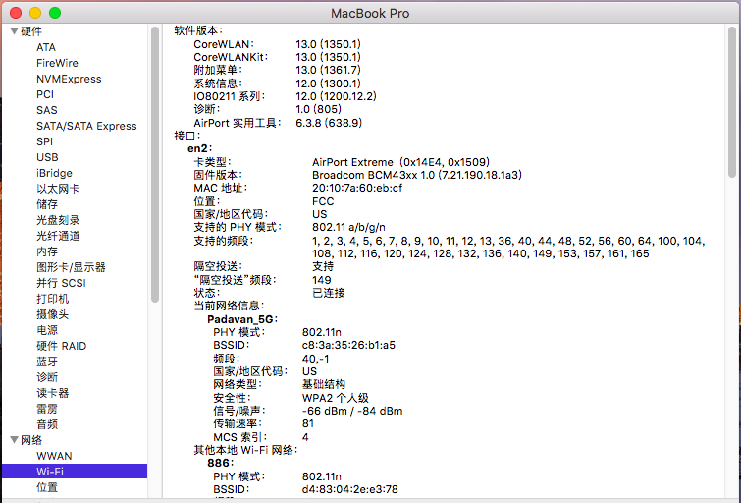Screen dimensions: 741x503
Task: Click the 886 network heading
Action: pos(220,463)
